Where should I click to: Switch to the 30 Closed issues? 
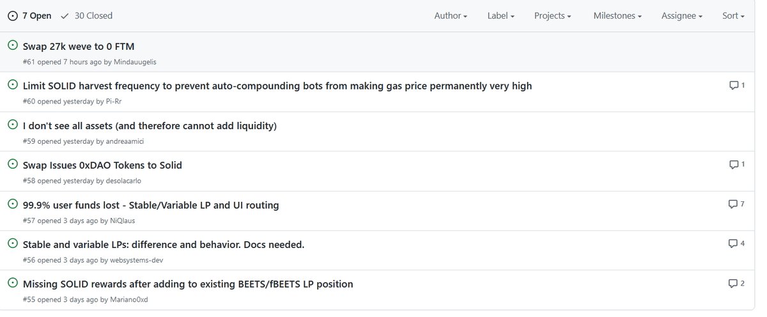(86, 15)
